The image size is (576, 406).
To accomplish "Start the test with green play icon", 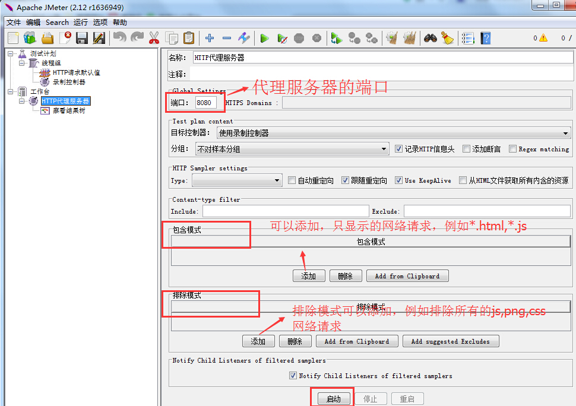I will point(264,38).
